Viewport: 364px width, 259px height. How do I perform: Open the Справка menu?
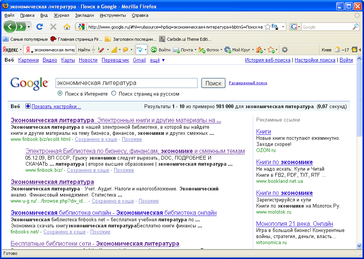click(x=140, y=15)
